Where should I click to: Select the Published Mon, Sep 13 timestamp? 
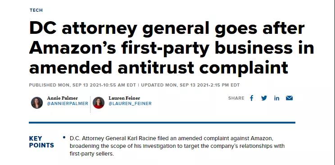click(82, 85)
